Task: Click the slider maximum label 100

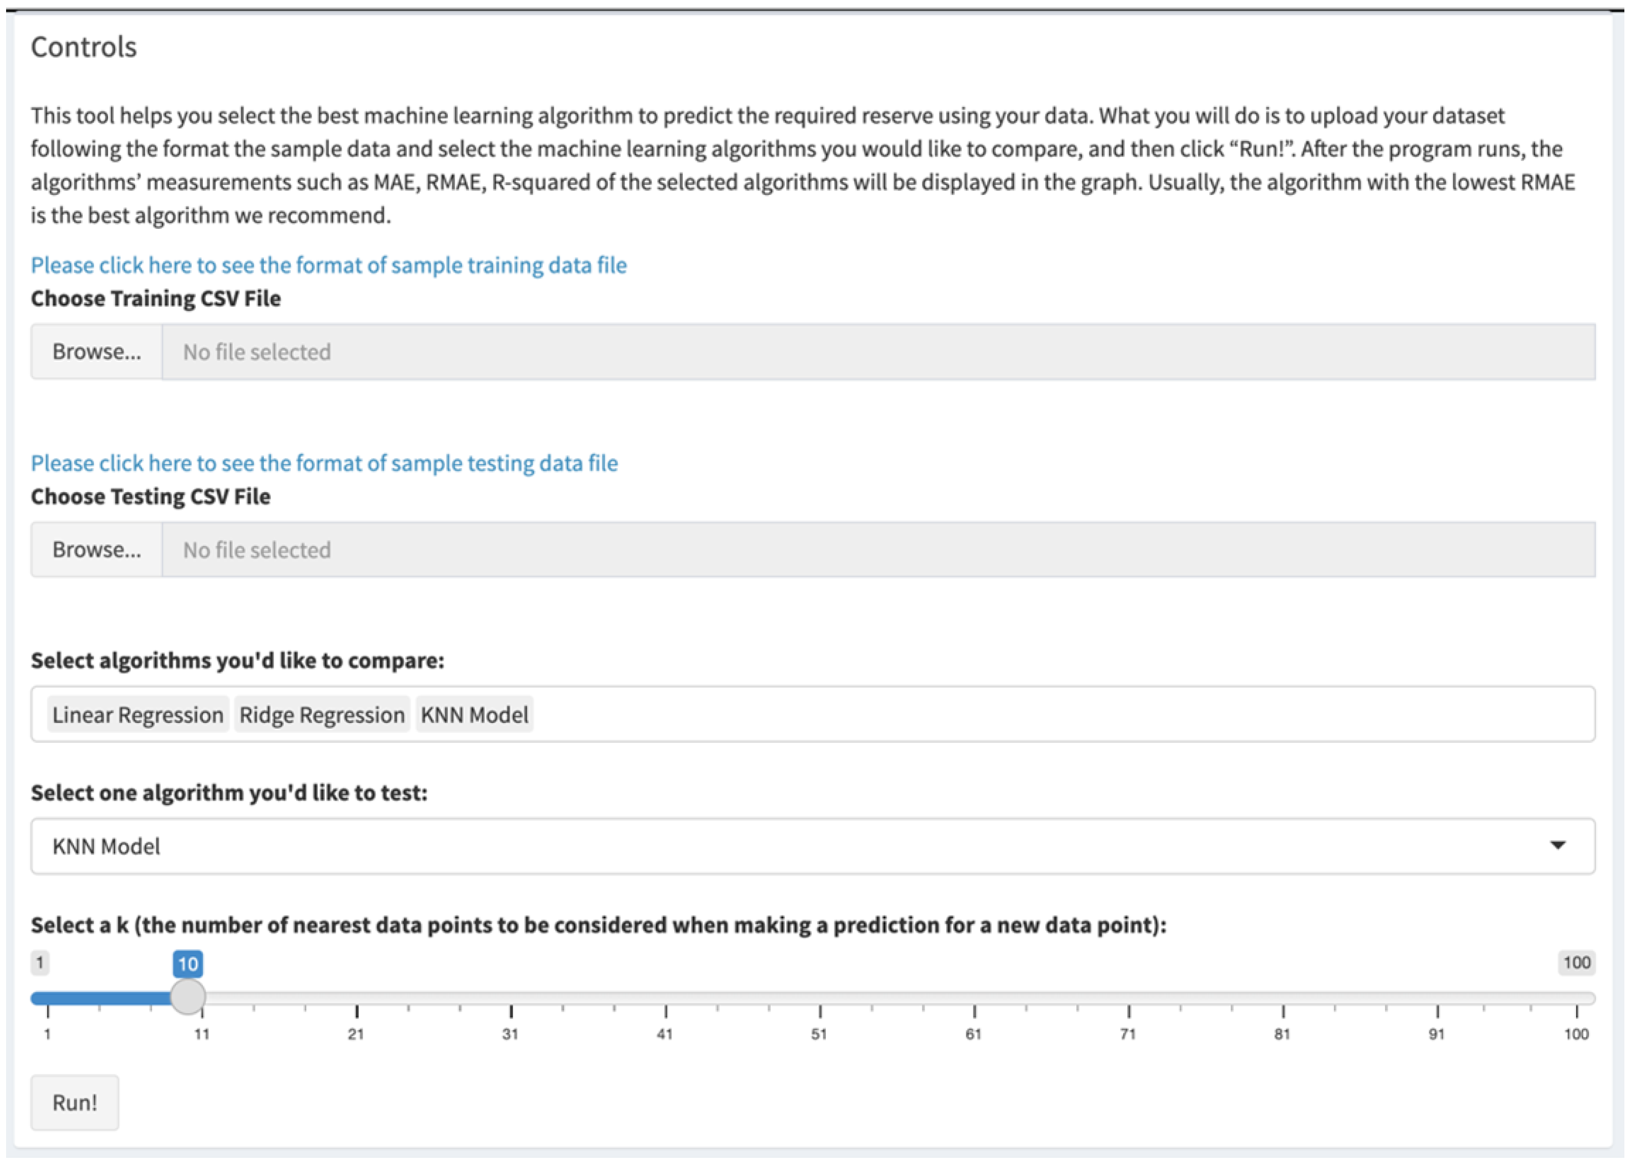Action: tap(1576, 963)
